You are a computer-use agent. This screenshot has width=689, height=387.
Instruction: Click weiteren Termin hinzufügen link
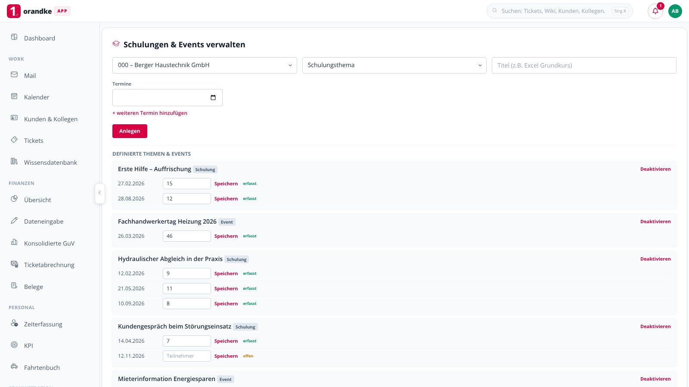click(150, 113)
